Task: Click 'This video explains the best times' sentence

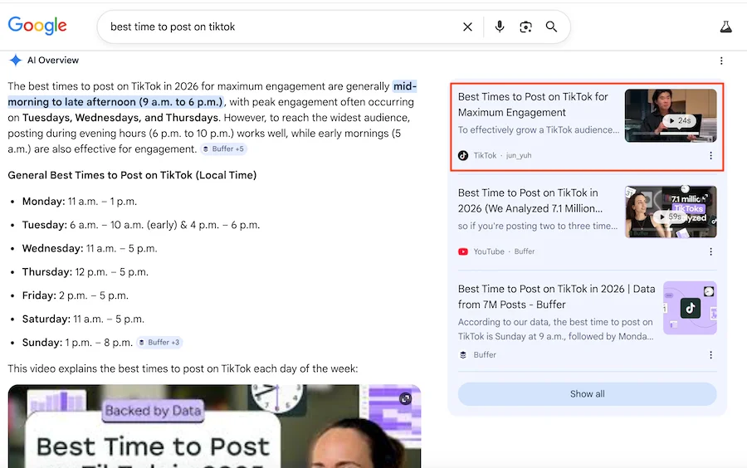Action: [x=183, y=368]
